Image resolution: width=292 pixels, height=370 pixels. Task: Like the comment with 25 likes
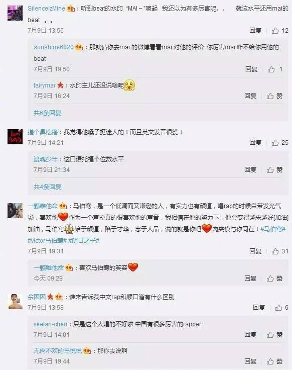tap(280, 143)
